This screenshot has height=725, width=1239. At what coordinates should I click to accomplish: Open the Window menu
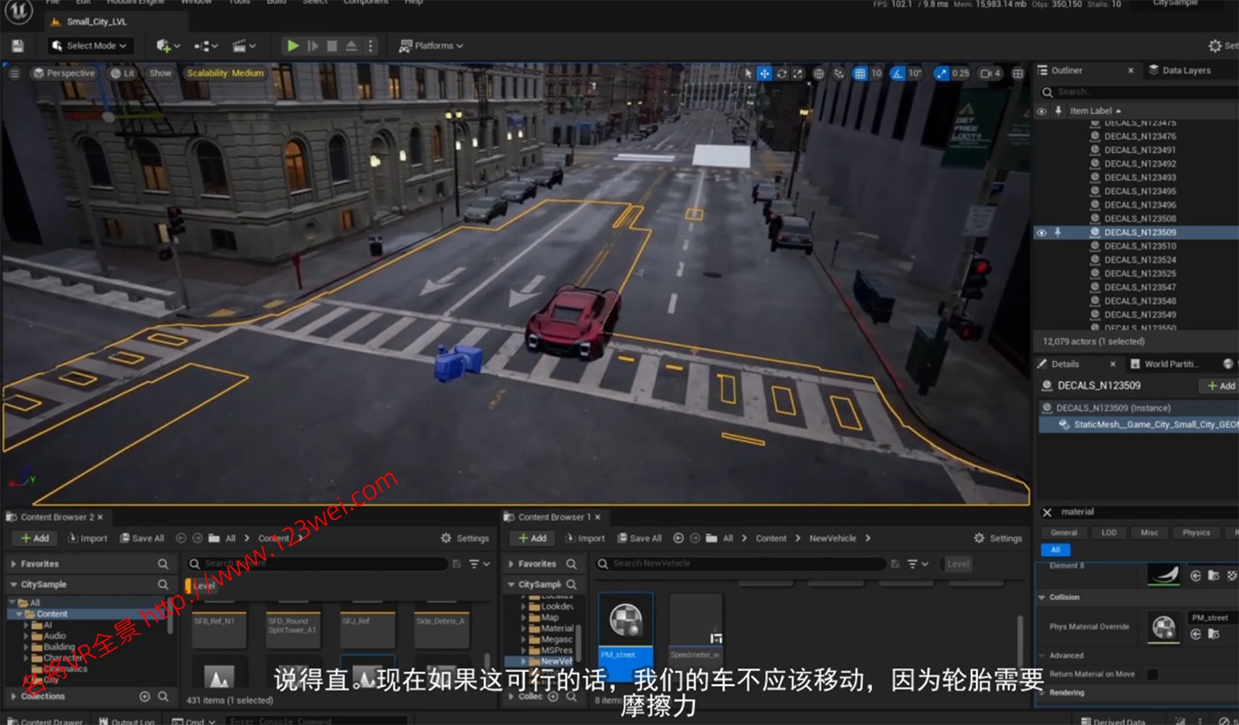tap(196, 3)
